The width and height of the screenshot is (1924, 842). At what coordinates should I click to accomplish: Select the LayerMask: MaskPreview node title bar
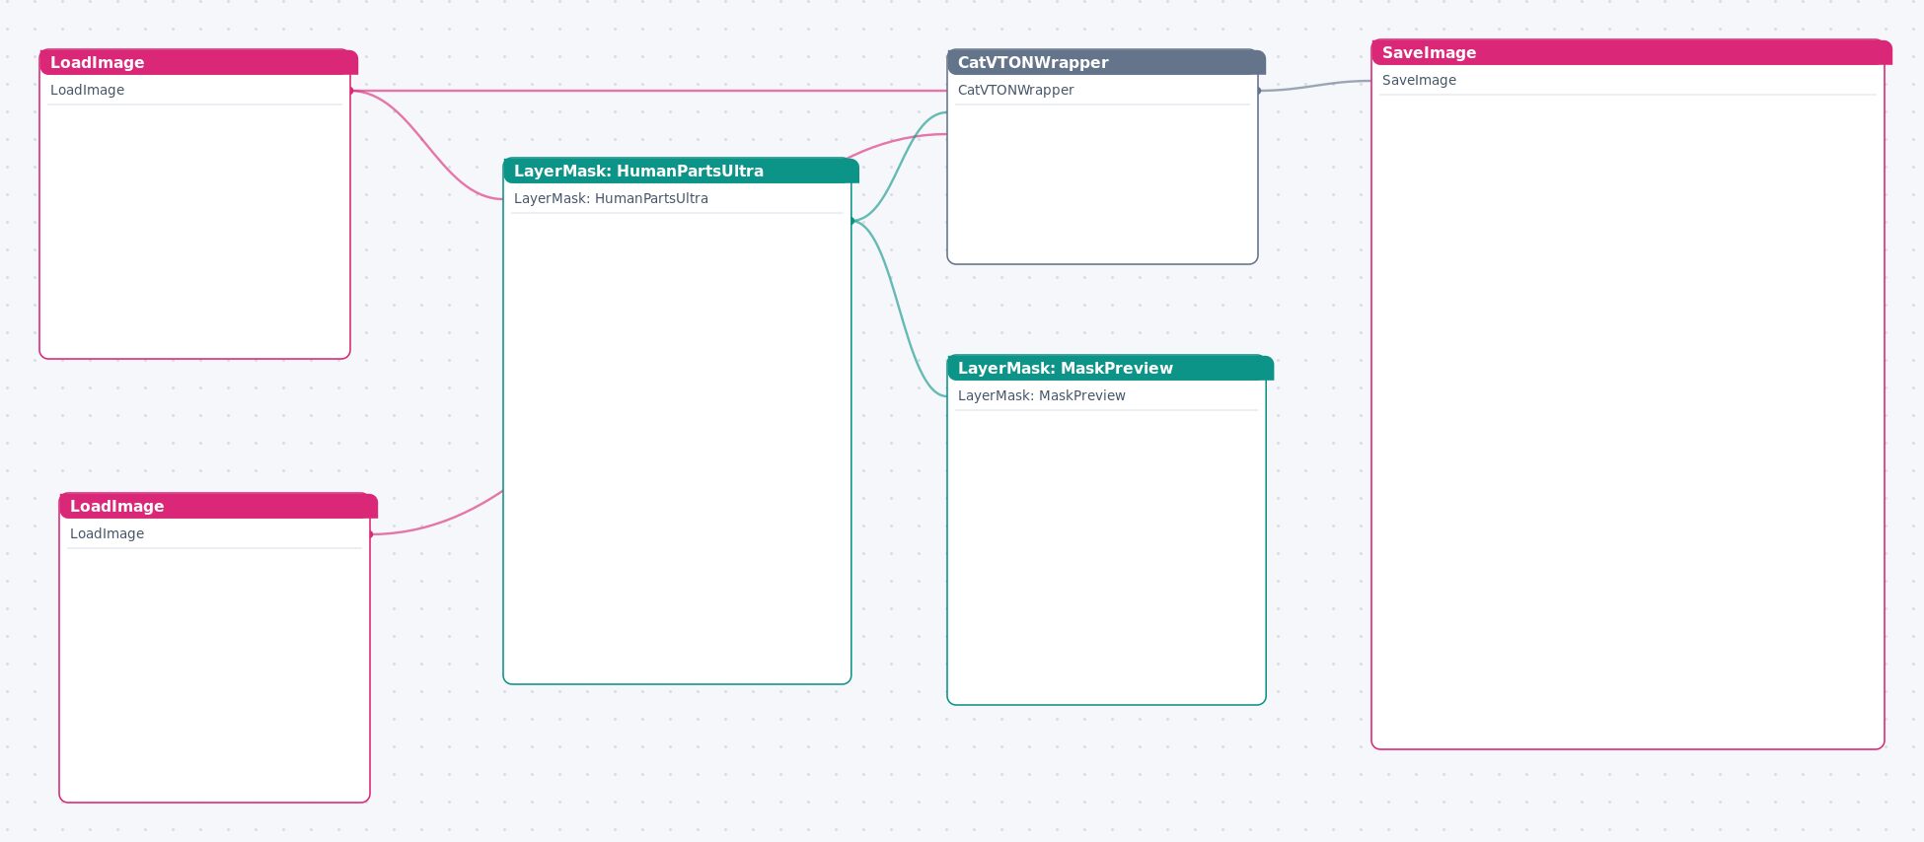(1110, 368)
